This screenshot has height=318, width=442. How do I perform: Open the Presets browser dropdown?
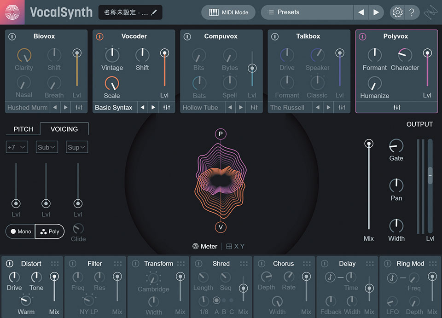[x=307, y=12]
